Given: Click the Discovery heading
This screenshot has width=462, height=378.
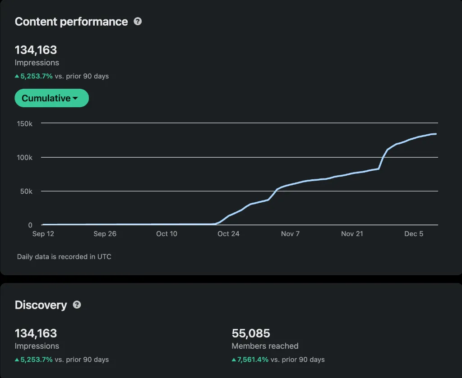Looking at the screenshot, I should click(41, 305).
